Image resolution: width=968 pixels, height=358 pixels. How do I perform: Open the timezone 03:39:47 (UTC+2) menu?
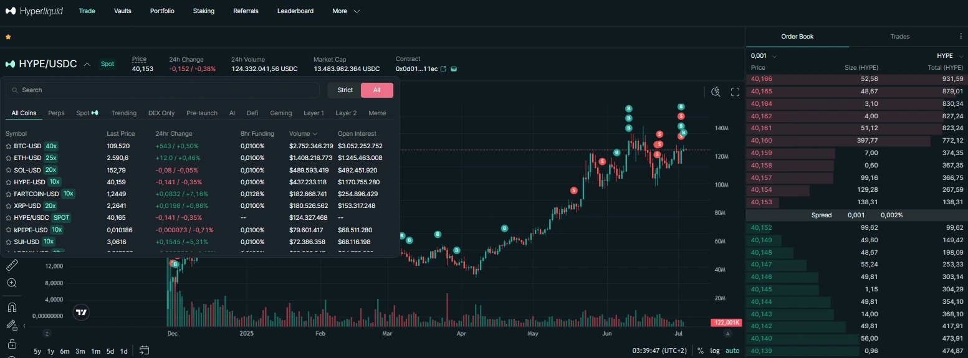[661, 351]
